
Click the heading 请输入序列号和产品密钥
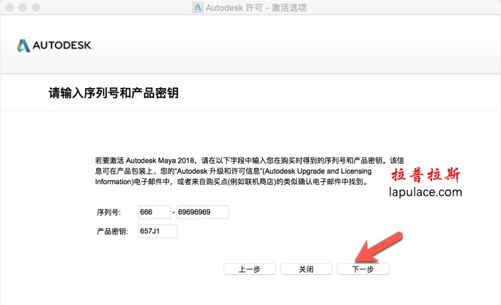coord(114,93)
